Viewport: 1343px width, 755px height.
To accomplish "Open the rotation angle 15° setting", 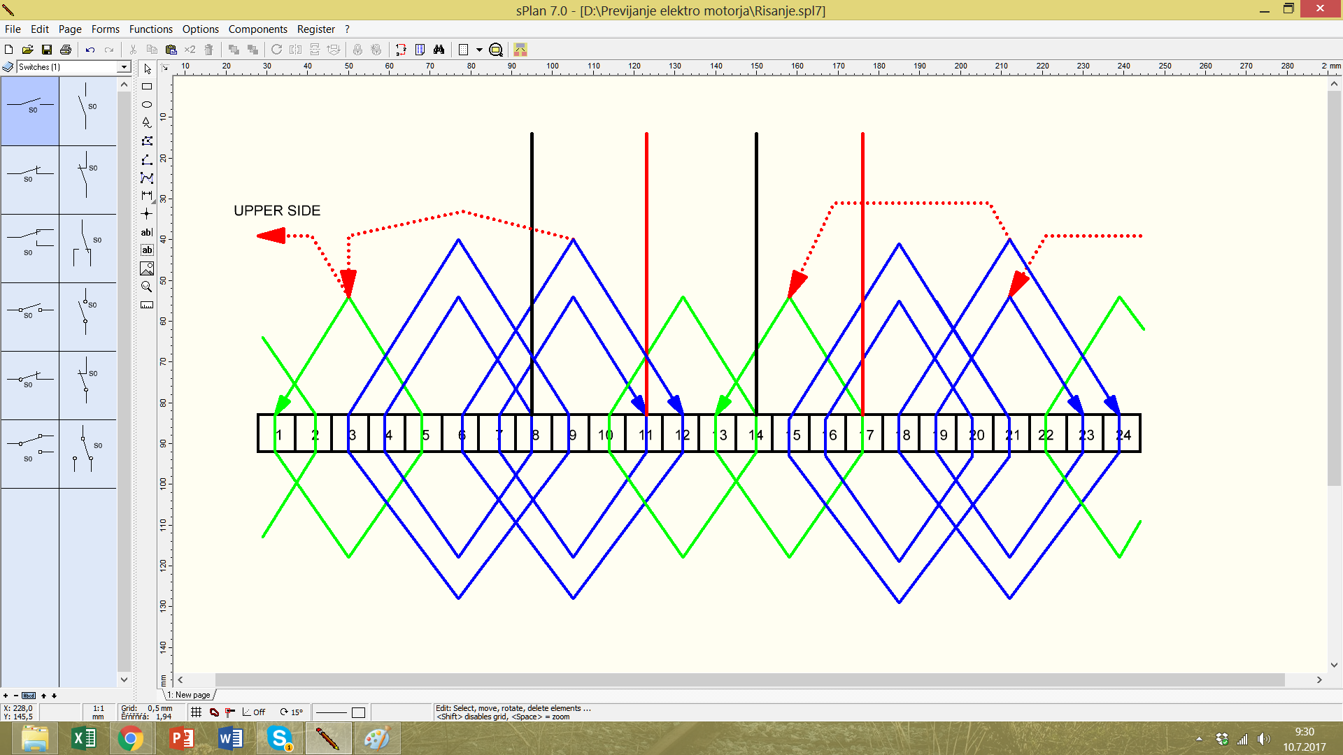I will coord(292,712).
